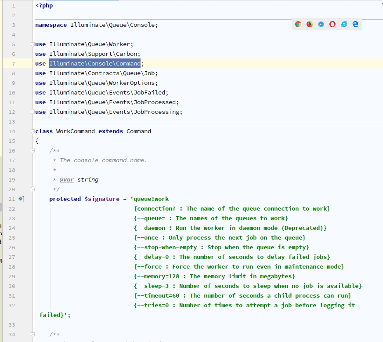
Task: Open file preview in Internet Explorer
Action: pos(344,24)
